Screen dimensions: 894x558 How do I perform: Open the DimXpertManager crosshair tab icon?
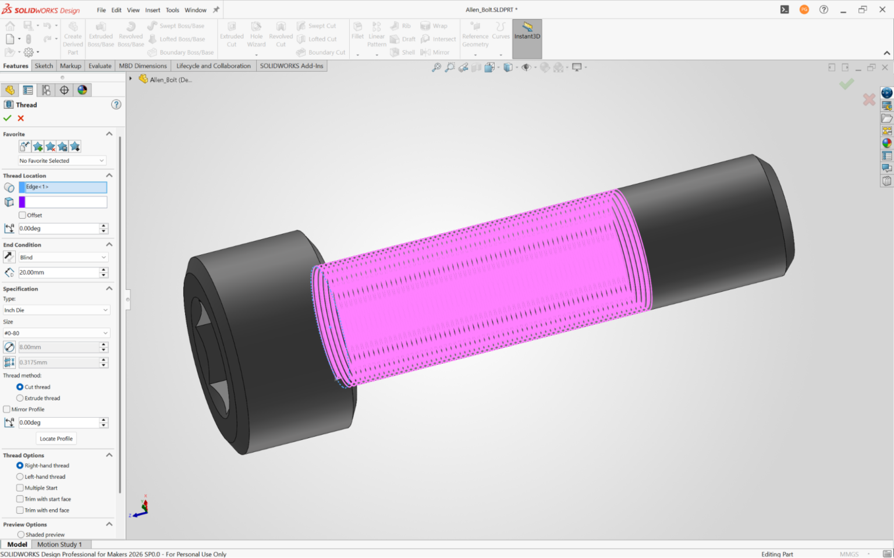point(64,90)
